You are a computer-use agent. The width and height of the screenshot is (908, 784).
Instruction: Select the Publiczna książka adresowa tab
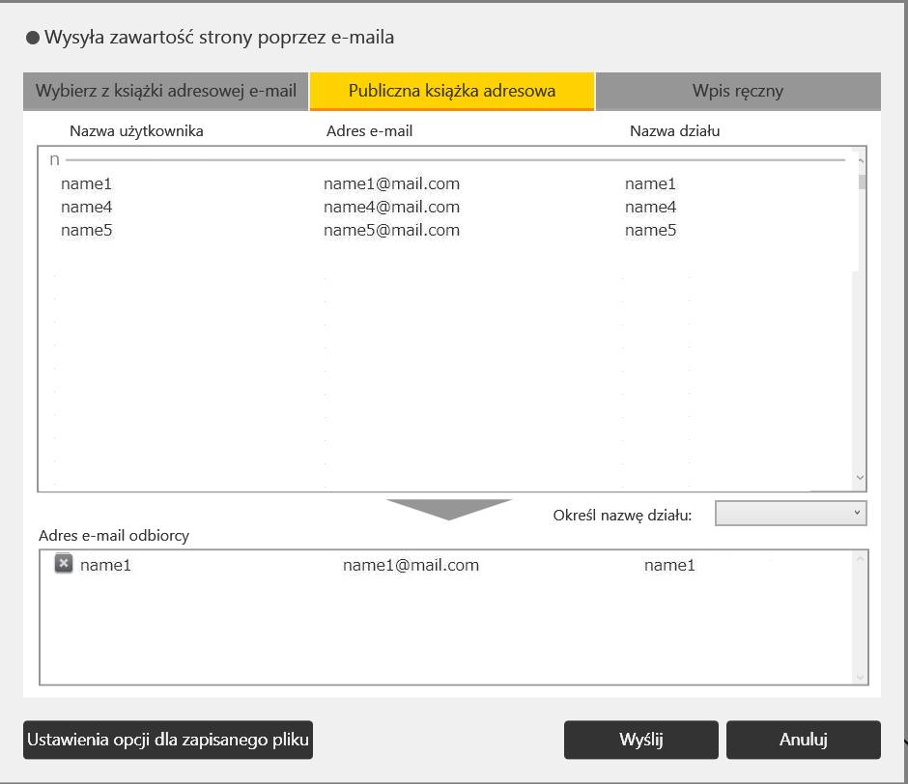point(452,91)
